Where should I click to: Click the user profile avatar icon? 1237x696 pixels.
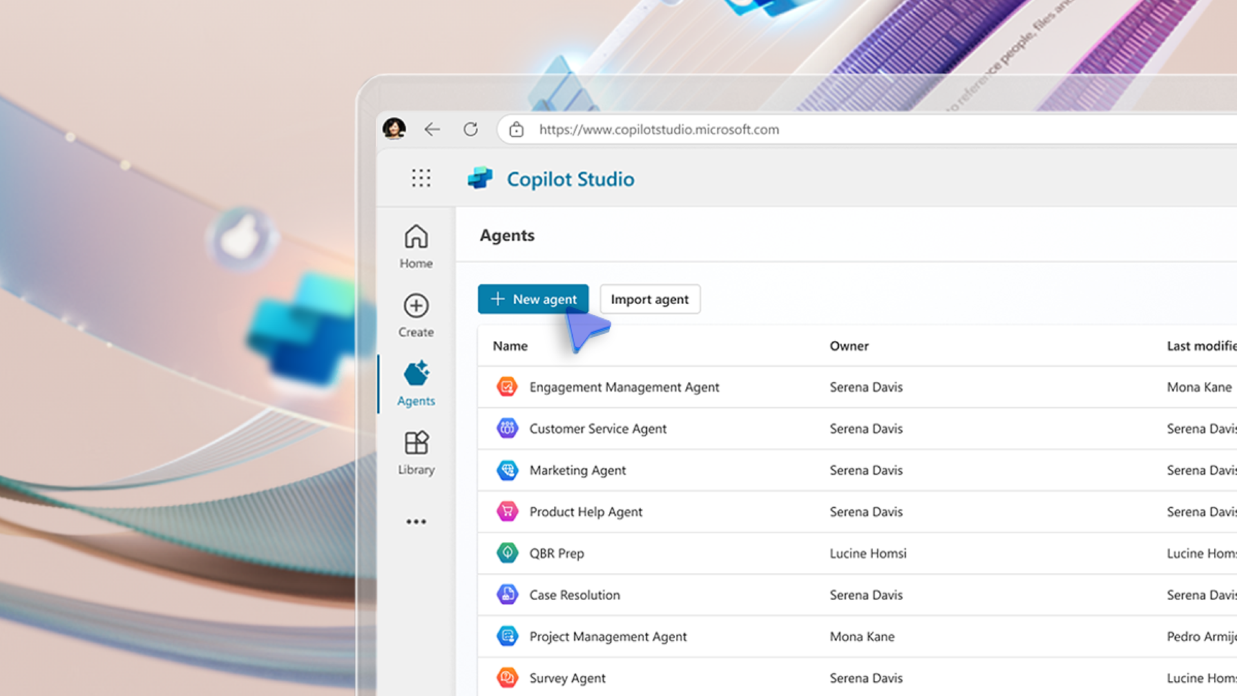coord(394,128)
